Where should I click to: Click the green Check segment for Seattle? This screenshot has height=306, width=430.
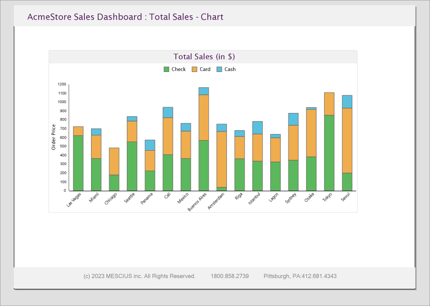tap(132, 166)
